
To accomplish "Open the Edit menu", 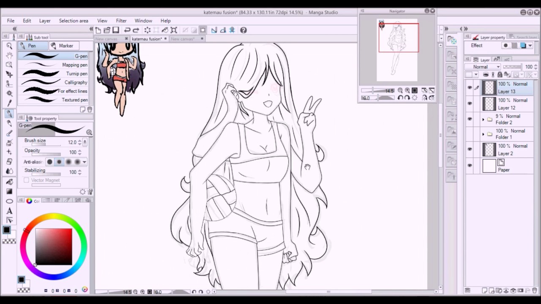I will coord(27,21).
